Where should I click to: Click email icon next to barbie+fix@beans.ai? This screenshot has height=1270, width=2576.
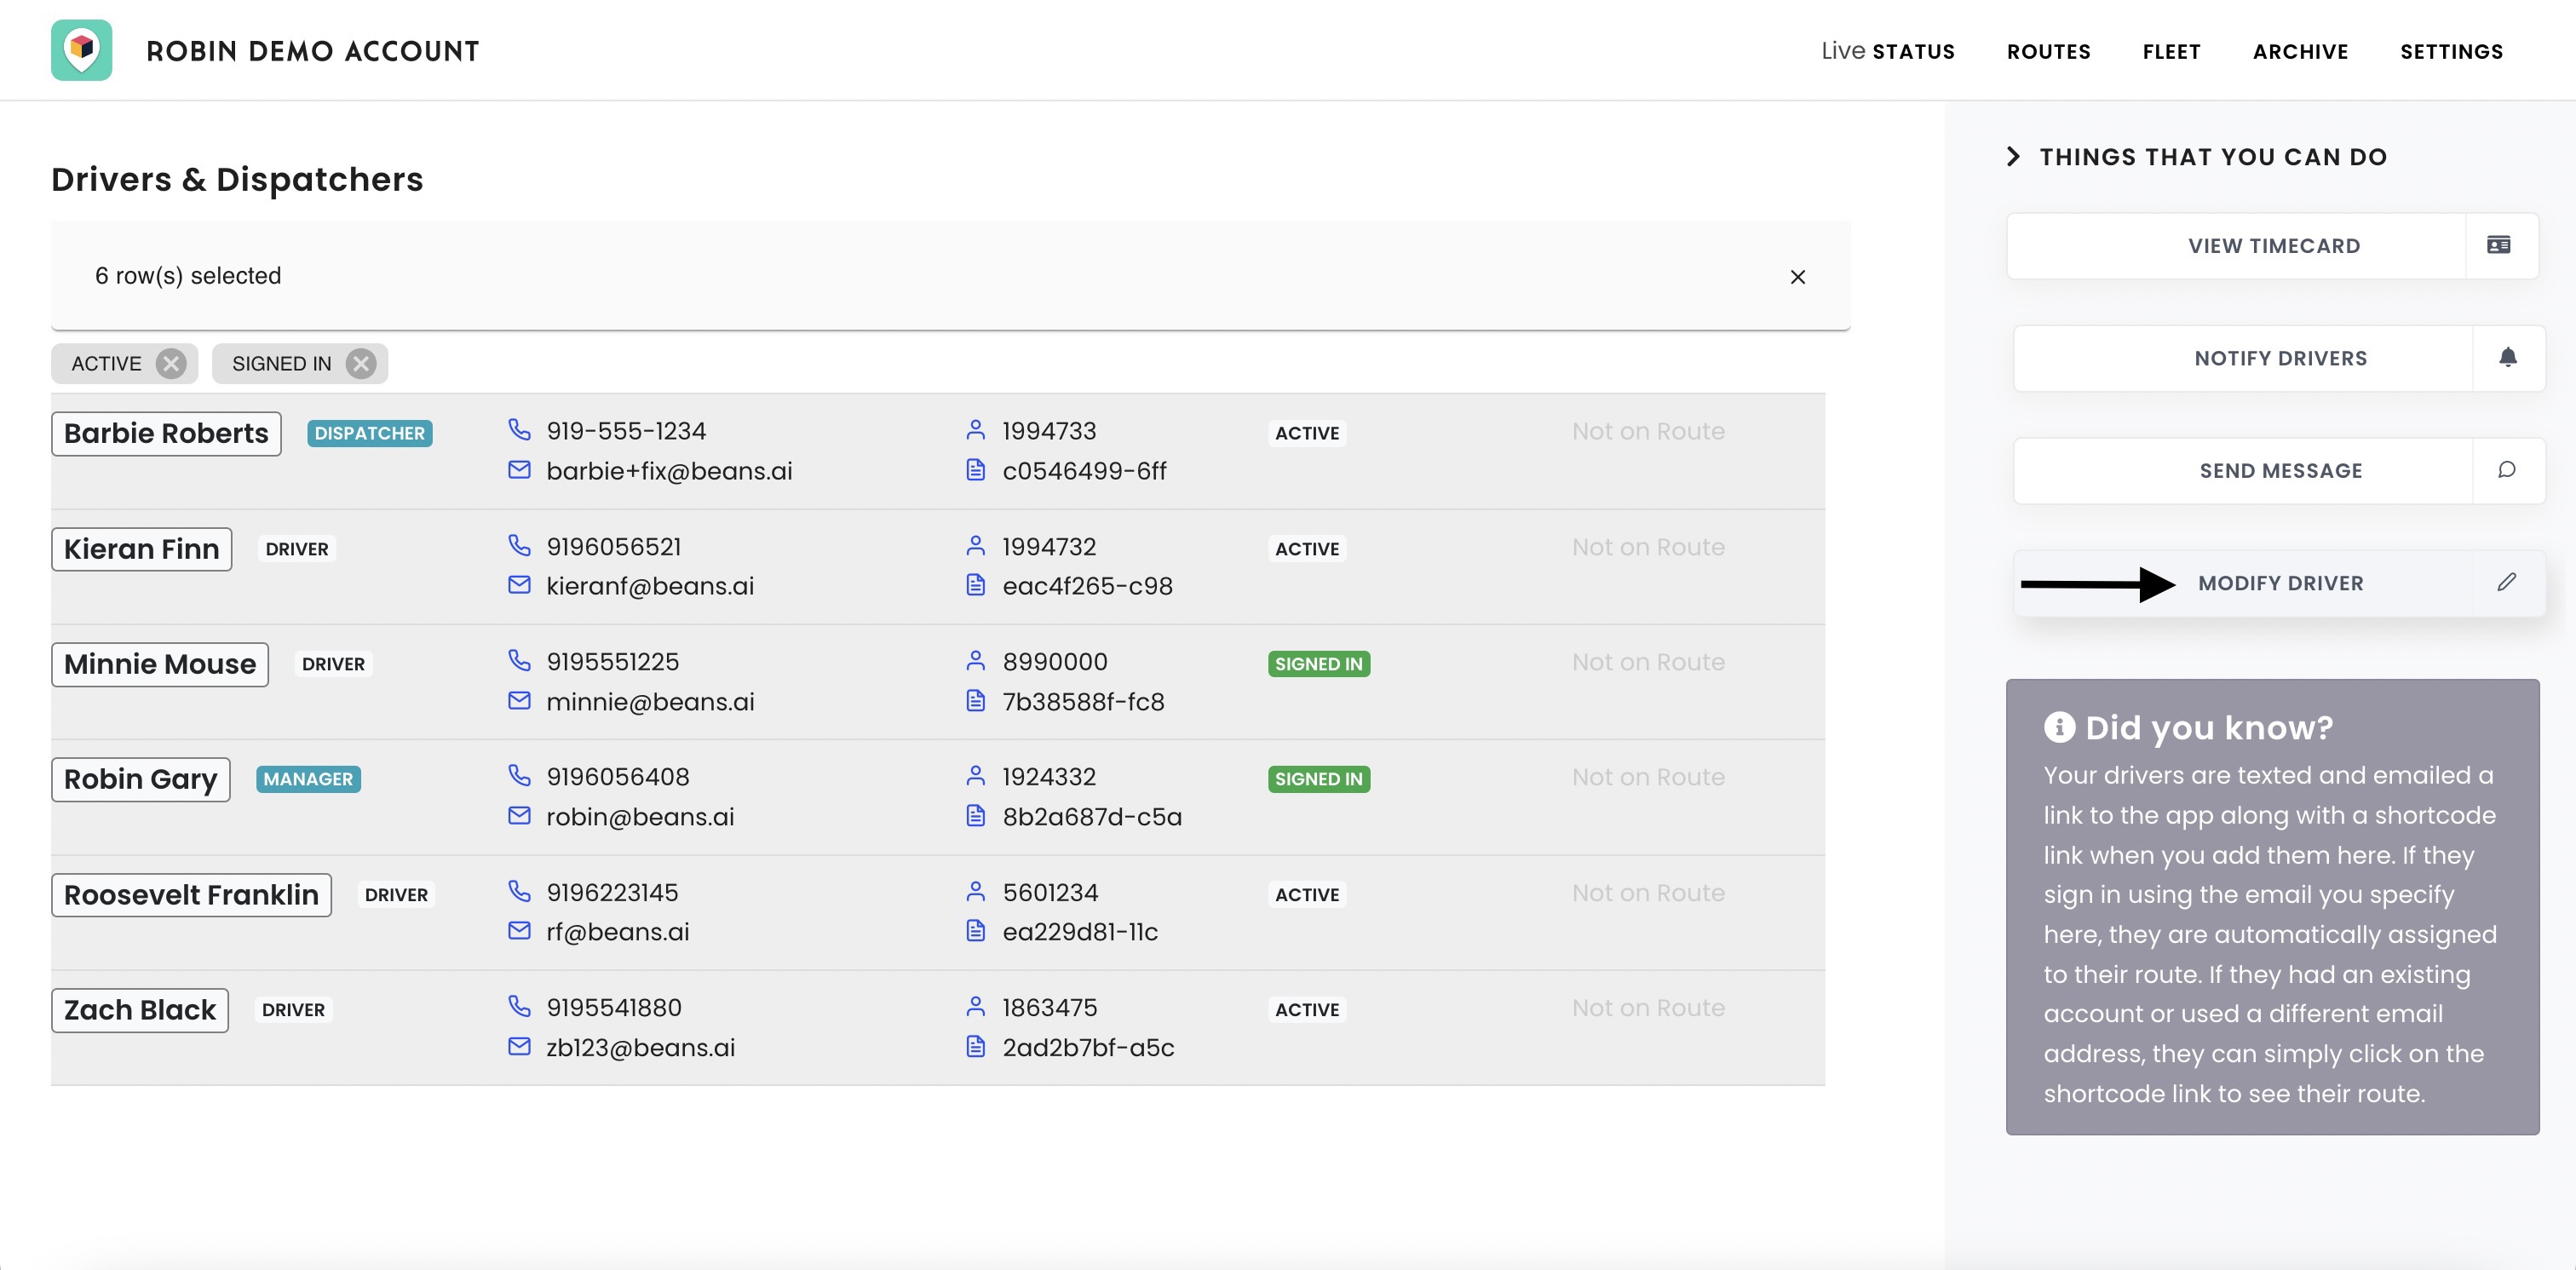point(519,469)
